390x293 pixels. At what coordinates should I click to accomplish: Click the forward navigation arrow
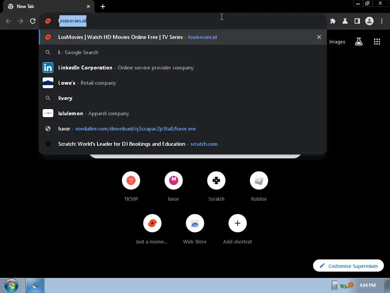(x=21, y=21)
